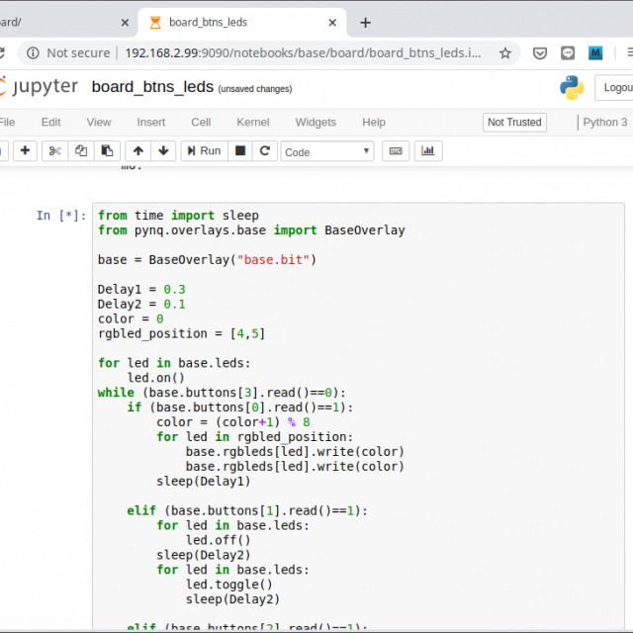Open a new browser tab
This screenshot has height=633, width=633.
(365, 22)
